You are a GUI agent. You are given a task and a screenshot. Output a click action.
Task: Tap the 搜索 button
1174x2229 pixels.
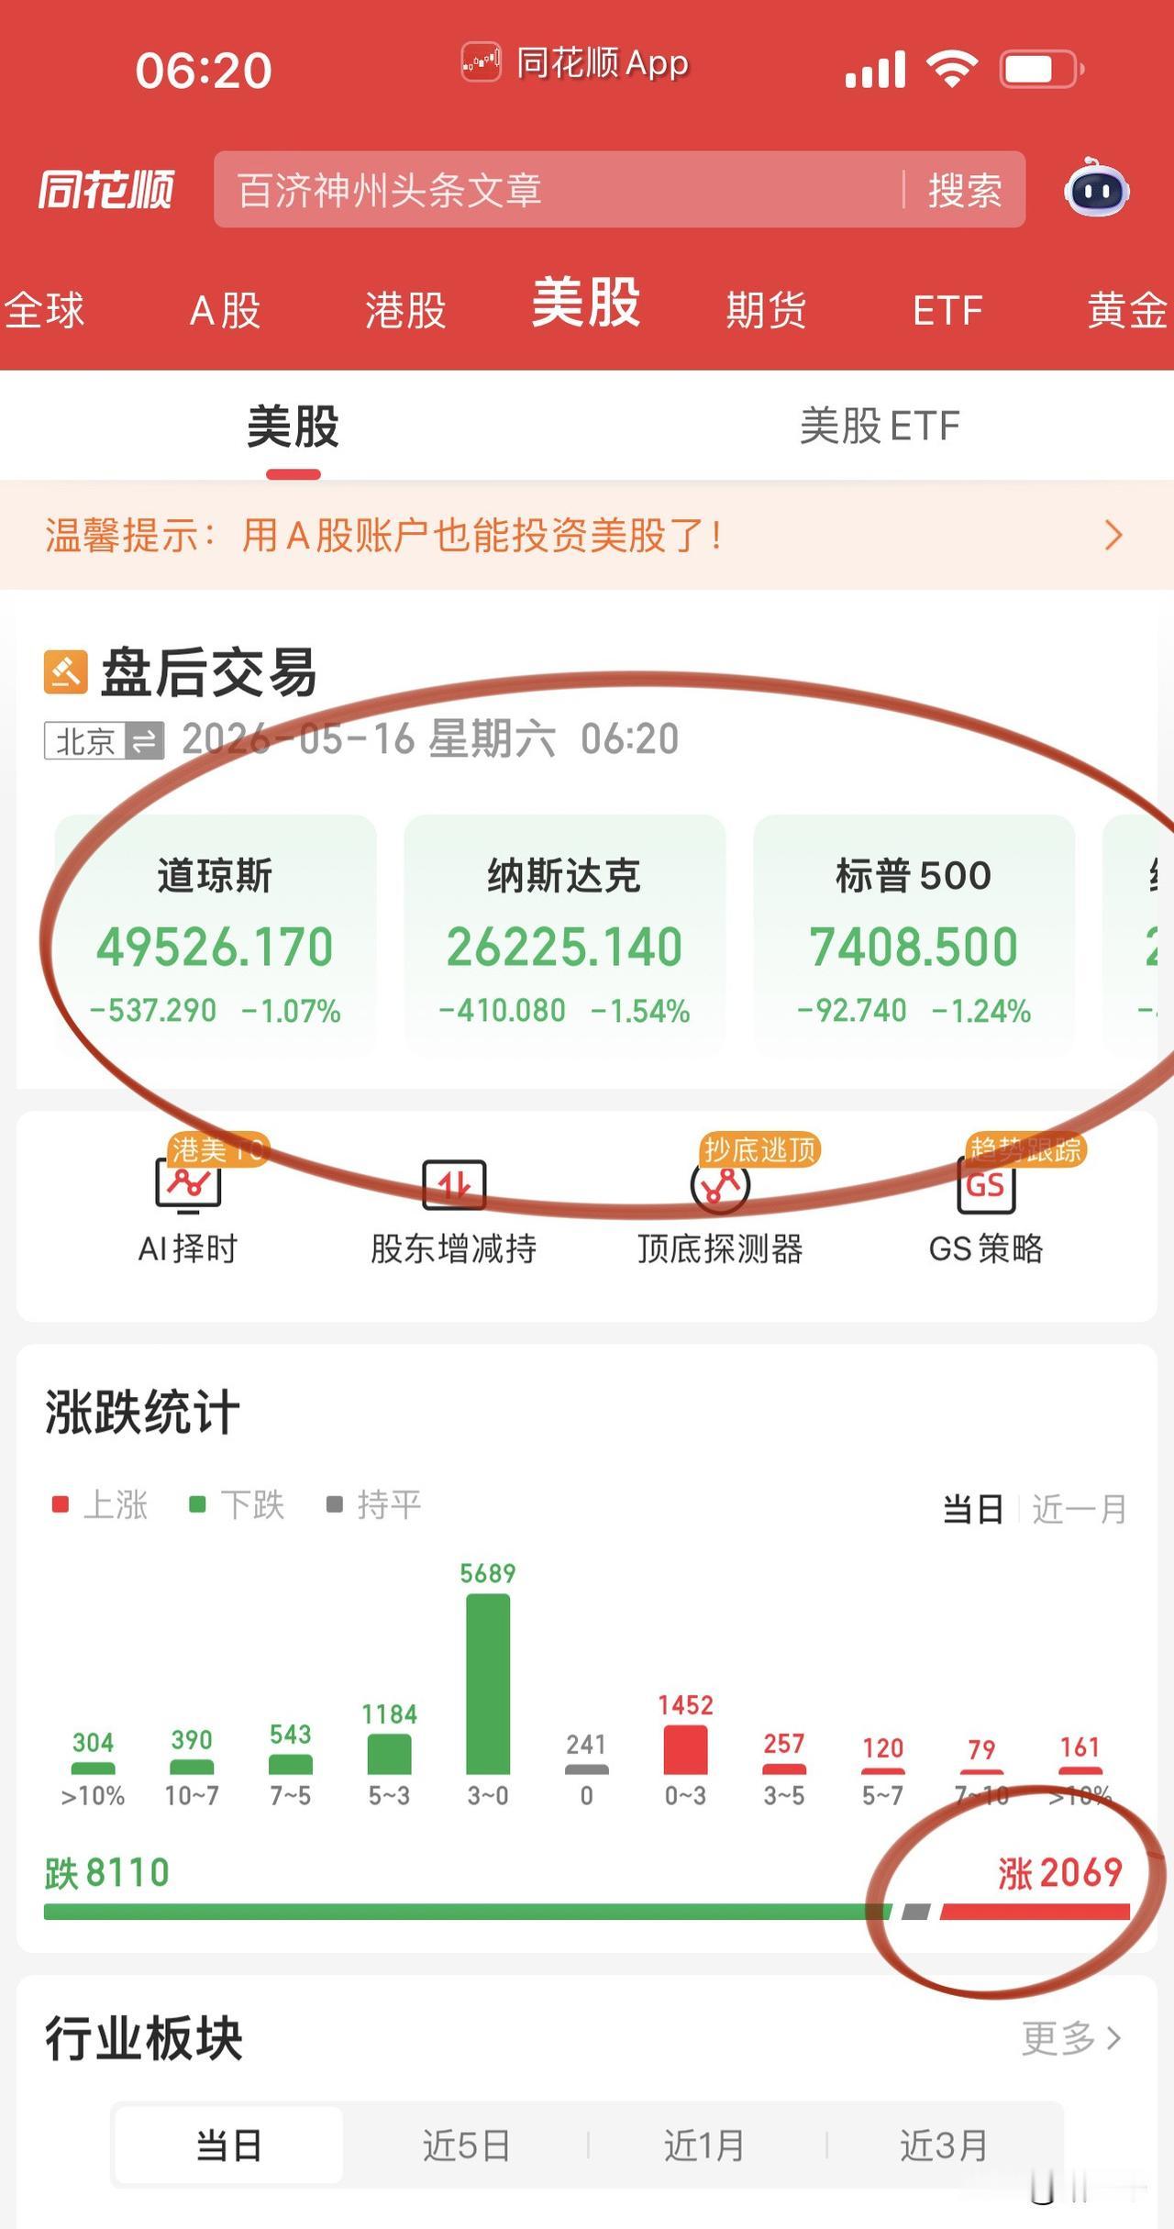pos(965,191)
